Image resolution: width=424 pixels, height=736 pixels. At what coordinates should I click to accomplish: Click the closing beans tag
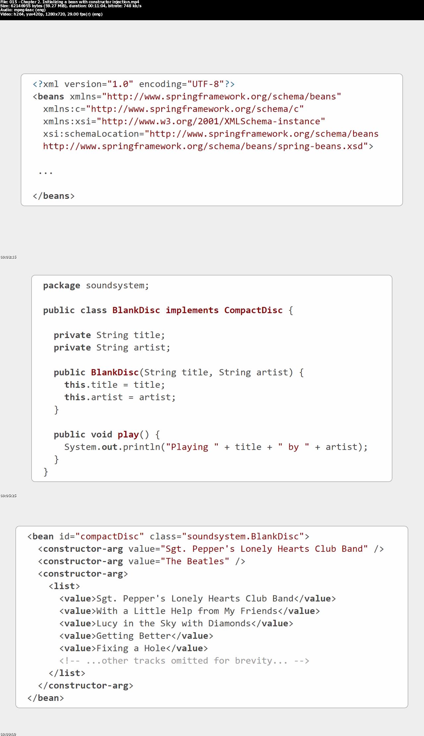pyautogui.click(x=54, y=196)
